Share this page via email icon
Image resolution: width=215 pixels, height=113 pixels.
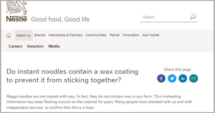(193, 78)
